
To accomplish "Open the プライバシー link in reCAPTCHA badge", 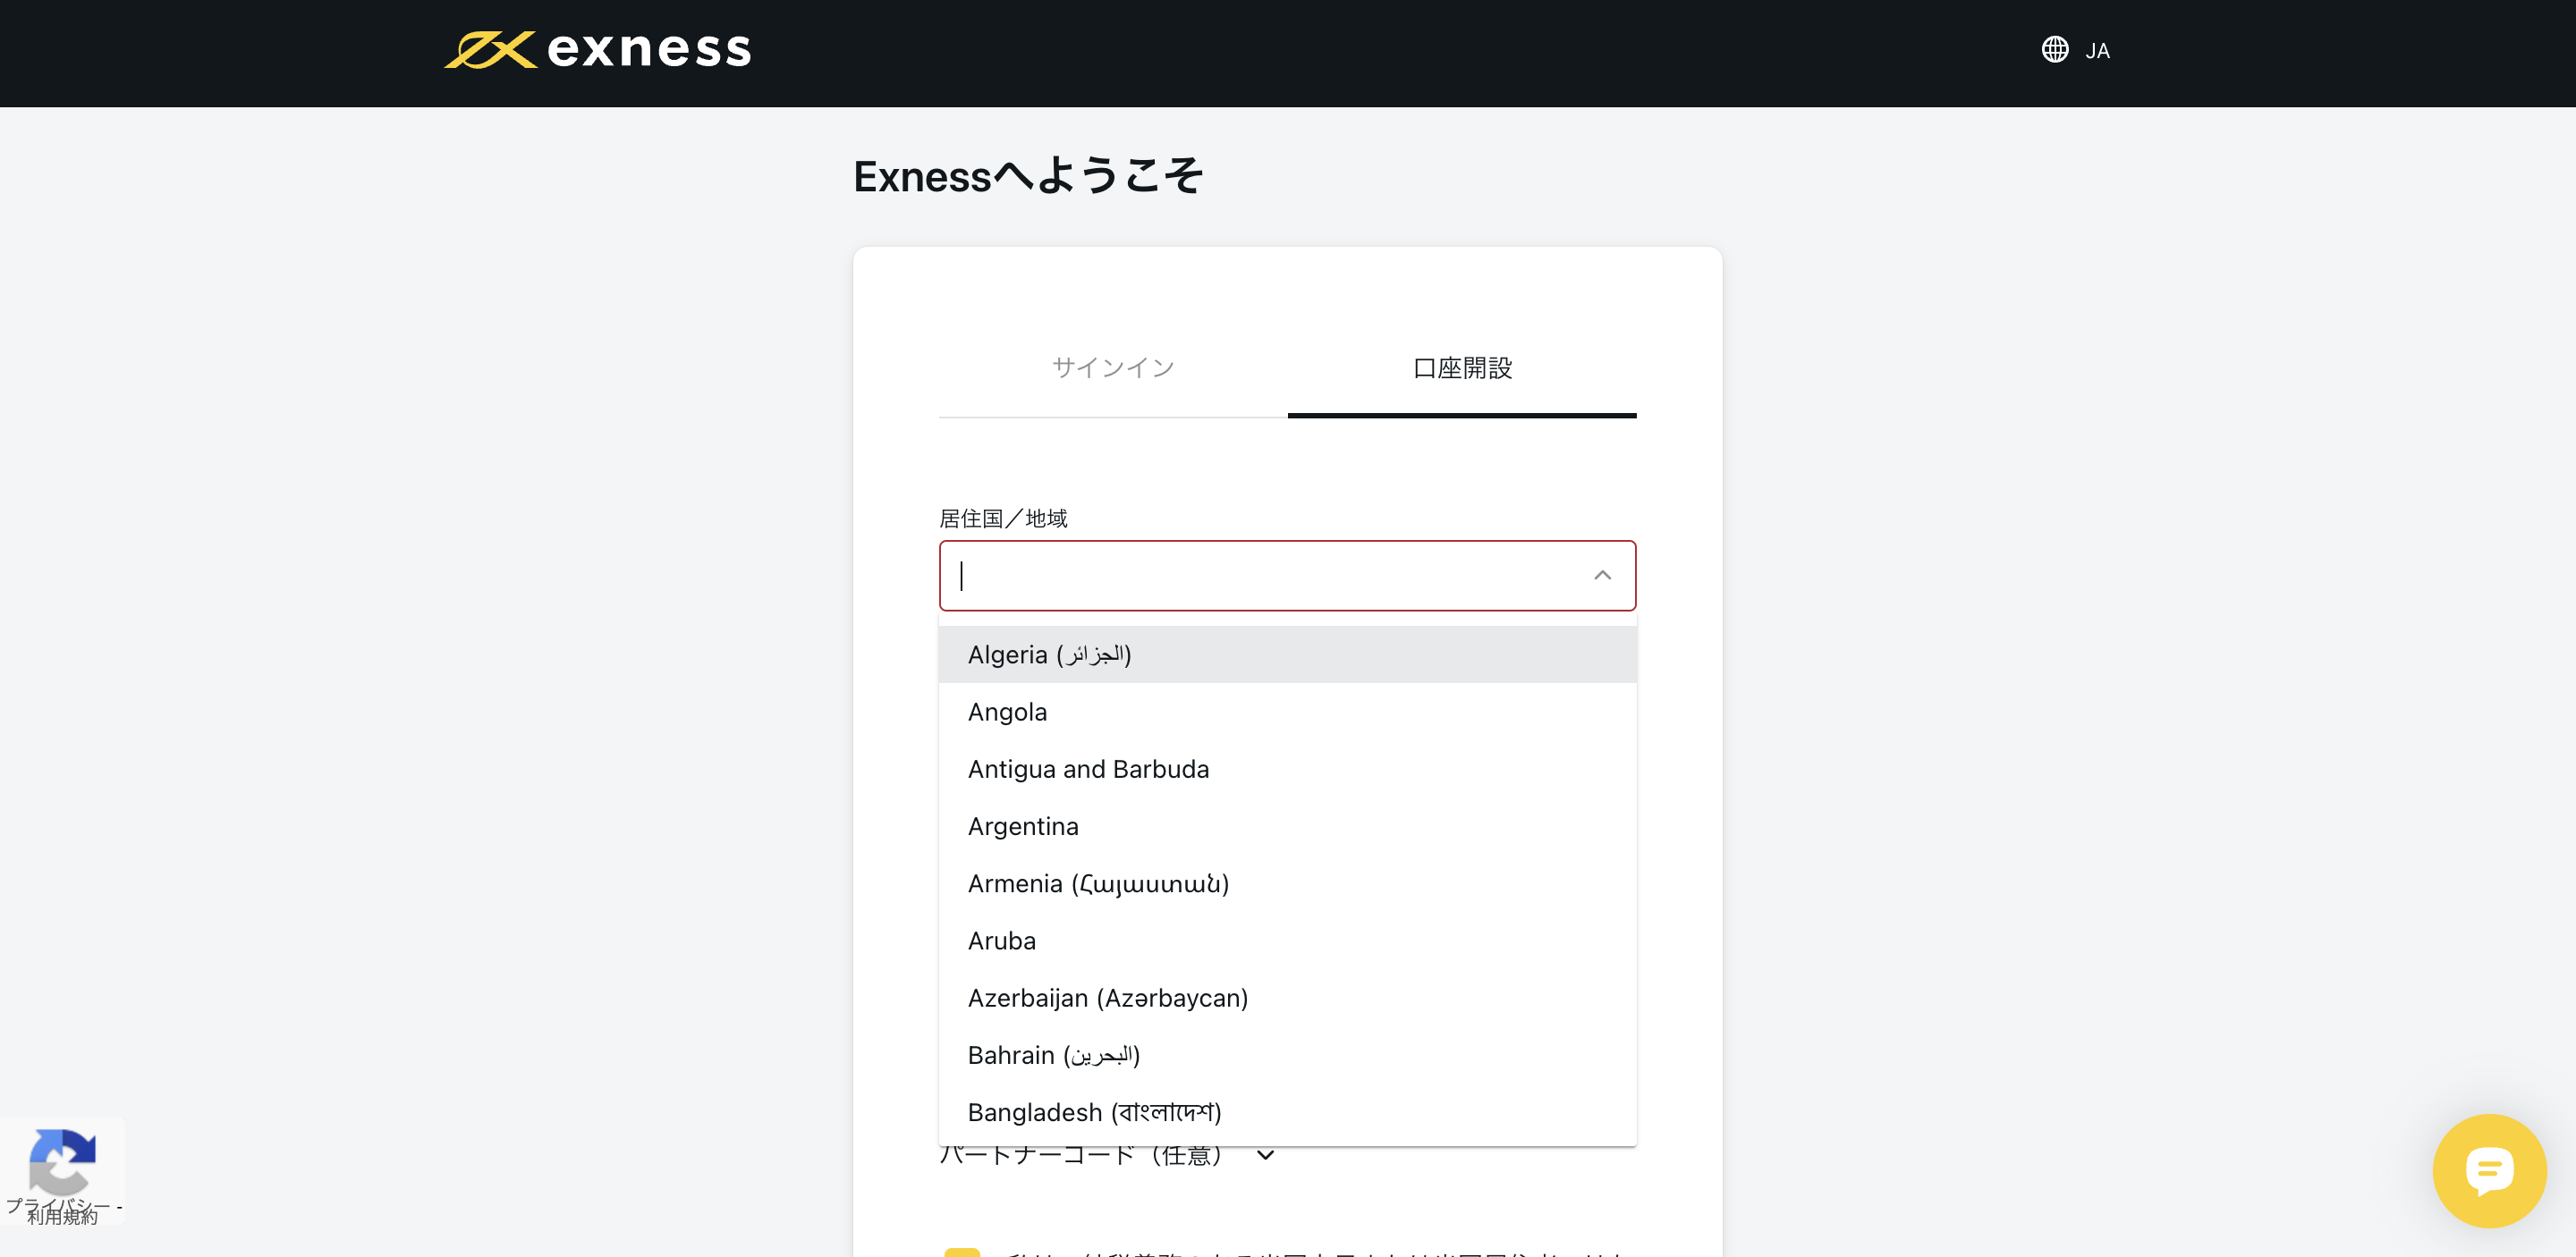I will [58, 1204].
